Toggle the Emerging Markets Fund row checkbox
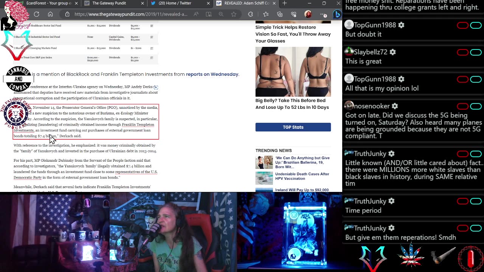484x272 pixels. point(152,48)
